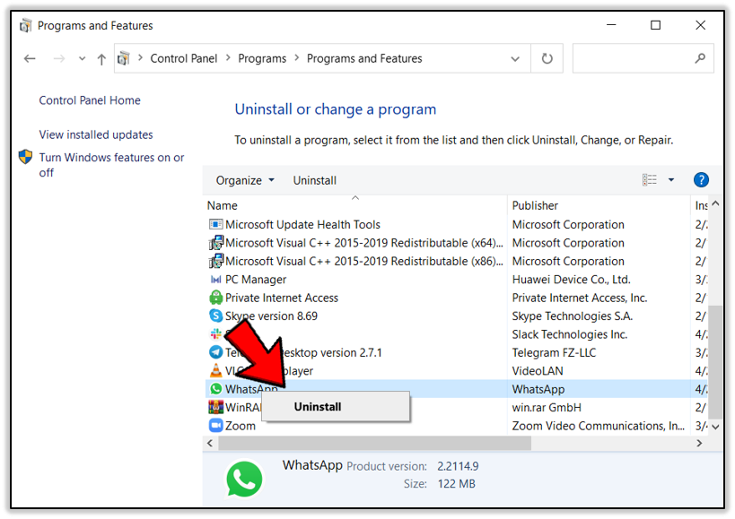The image size is (735, 519).
Task: Click the Skype icon in the list
Action: coord(215,316)
